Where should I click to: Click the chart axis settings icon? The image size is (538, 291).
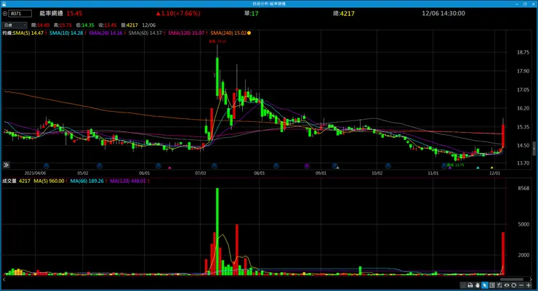pos(499,285)
